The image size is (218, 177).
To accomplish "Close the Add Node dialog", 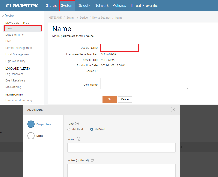I will (x=173, y=109).
